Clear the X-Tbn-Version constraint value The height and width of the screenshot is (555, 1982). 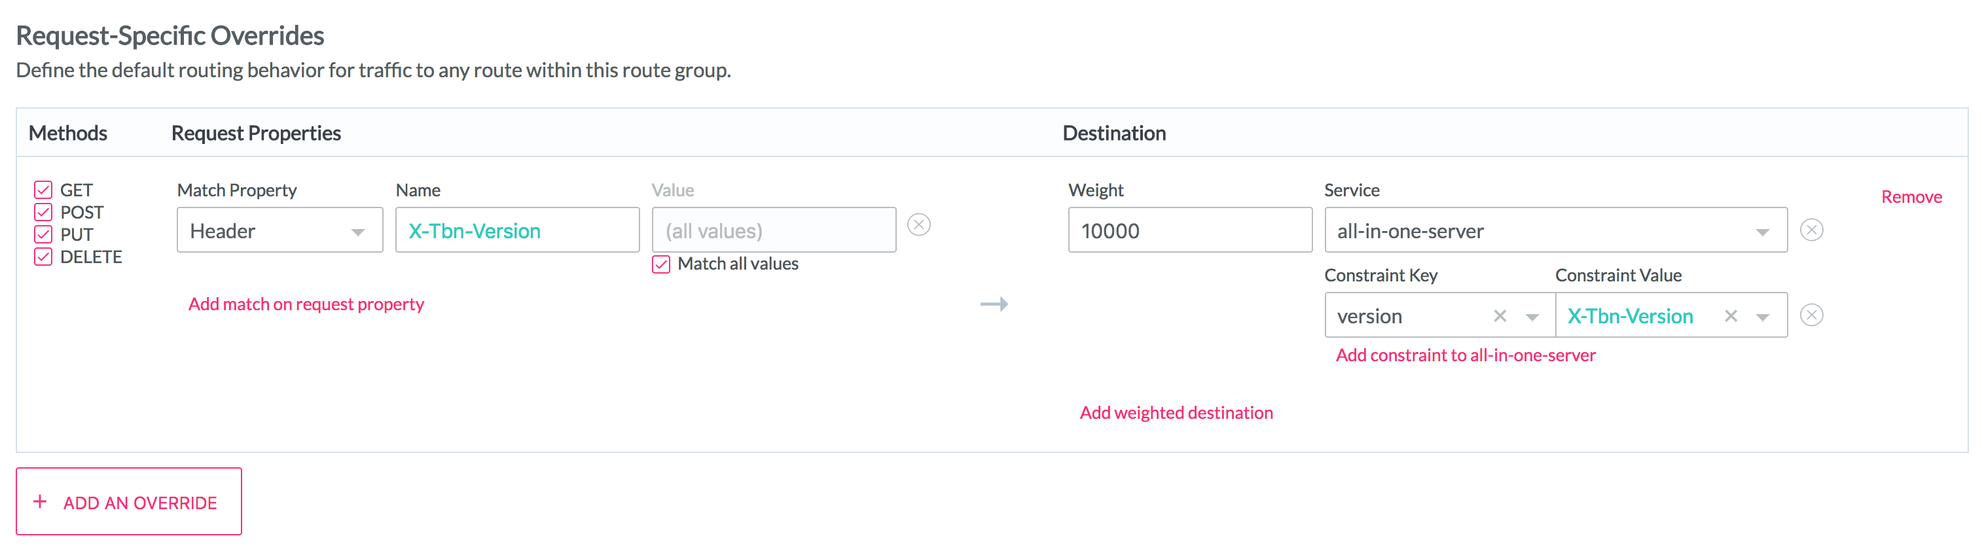(x=1731, y=315)
